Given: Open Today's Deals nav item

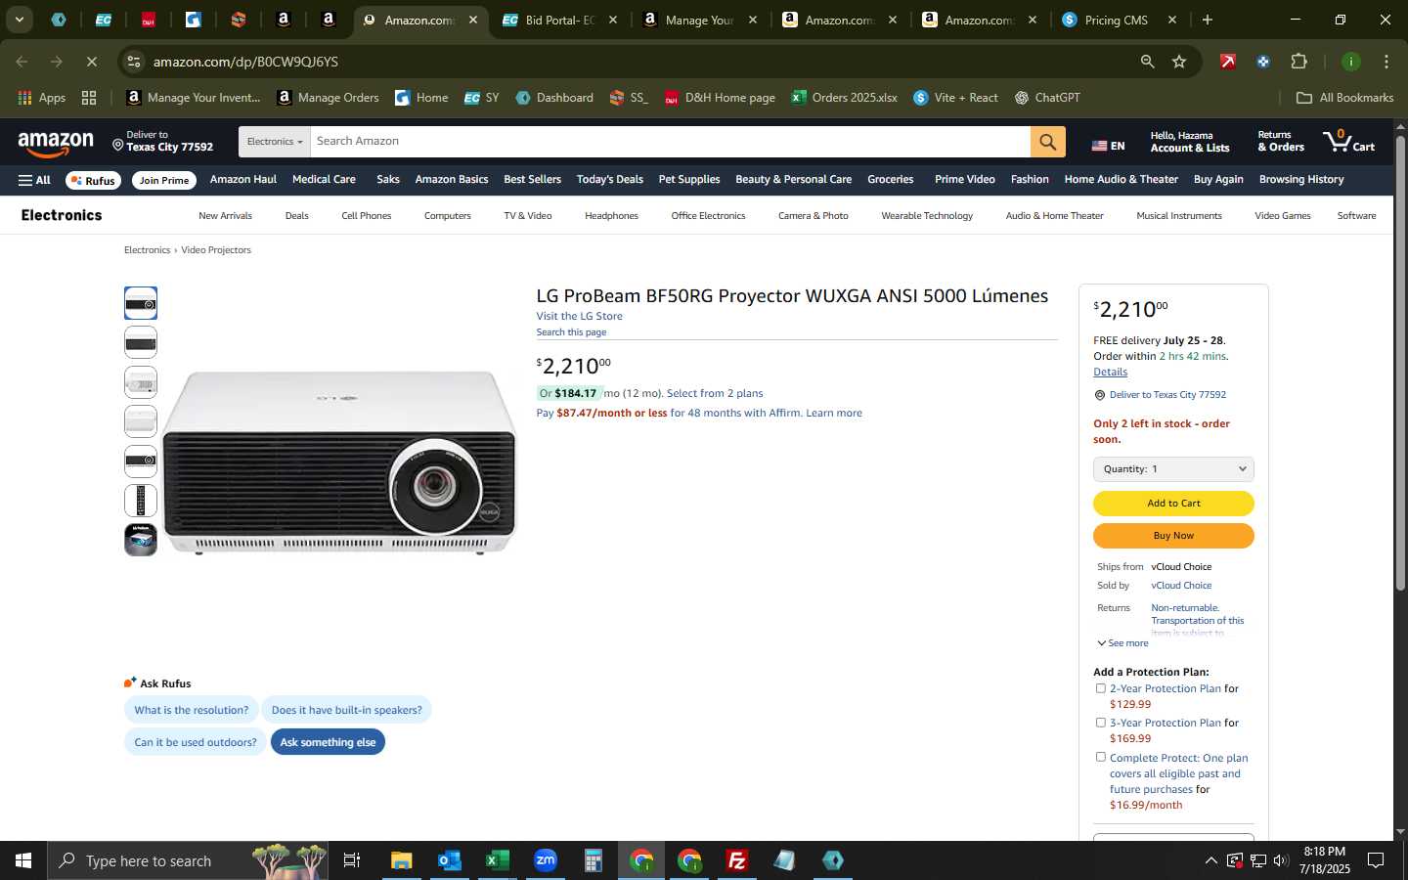Looking at the screenshot, I should (610, 180).
